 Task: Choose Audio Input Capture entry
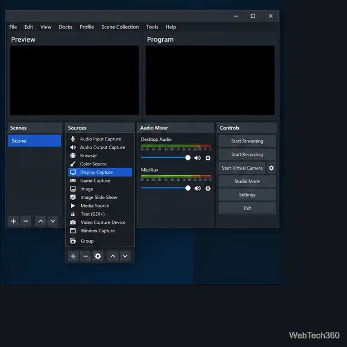(x=100, y=139)
